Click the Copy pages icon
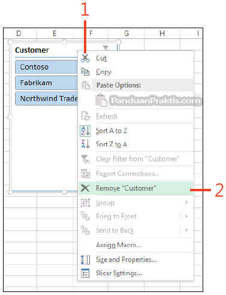The width and height of the screenshot is (226, 295). coord(85,72)
